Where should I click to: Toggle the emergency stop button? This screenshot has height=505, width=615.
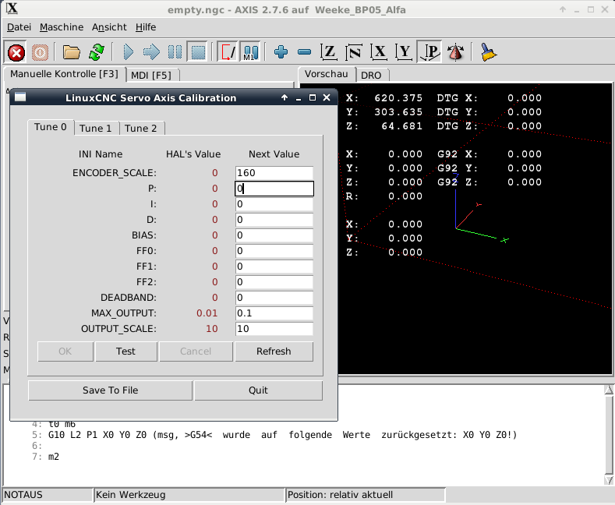(16, 52)
